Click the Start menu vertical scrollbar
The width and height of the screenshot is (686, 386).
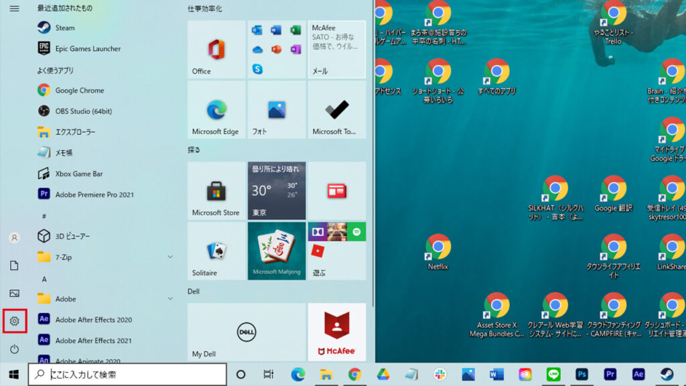372,153
